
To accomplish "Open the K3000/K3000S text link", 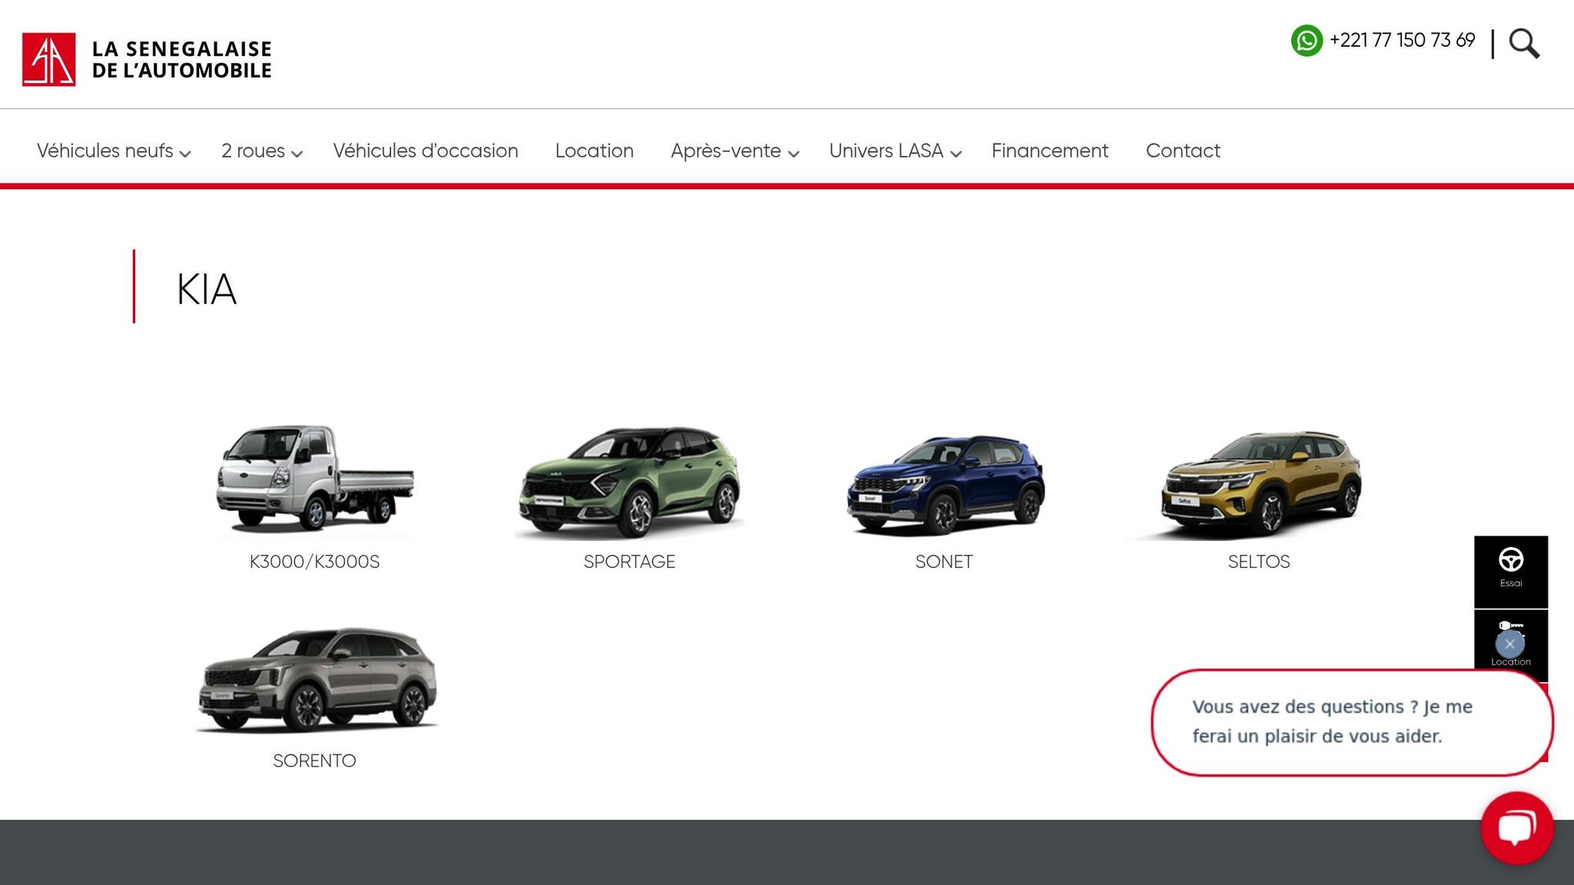I will point(314,562).
